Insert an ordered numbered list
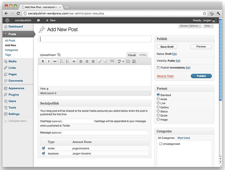 tap(68, 62)
